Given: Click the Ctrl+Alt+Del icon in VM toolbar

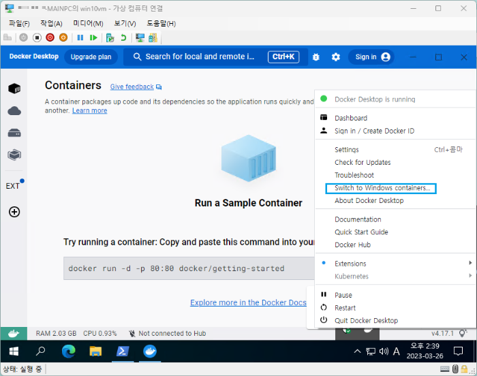Looking at the screenshot, I should pos(7,37).
